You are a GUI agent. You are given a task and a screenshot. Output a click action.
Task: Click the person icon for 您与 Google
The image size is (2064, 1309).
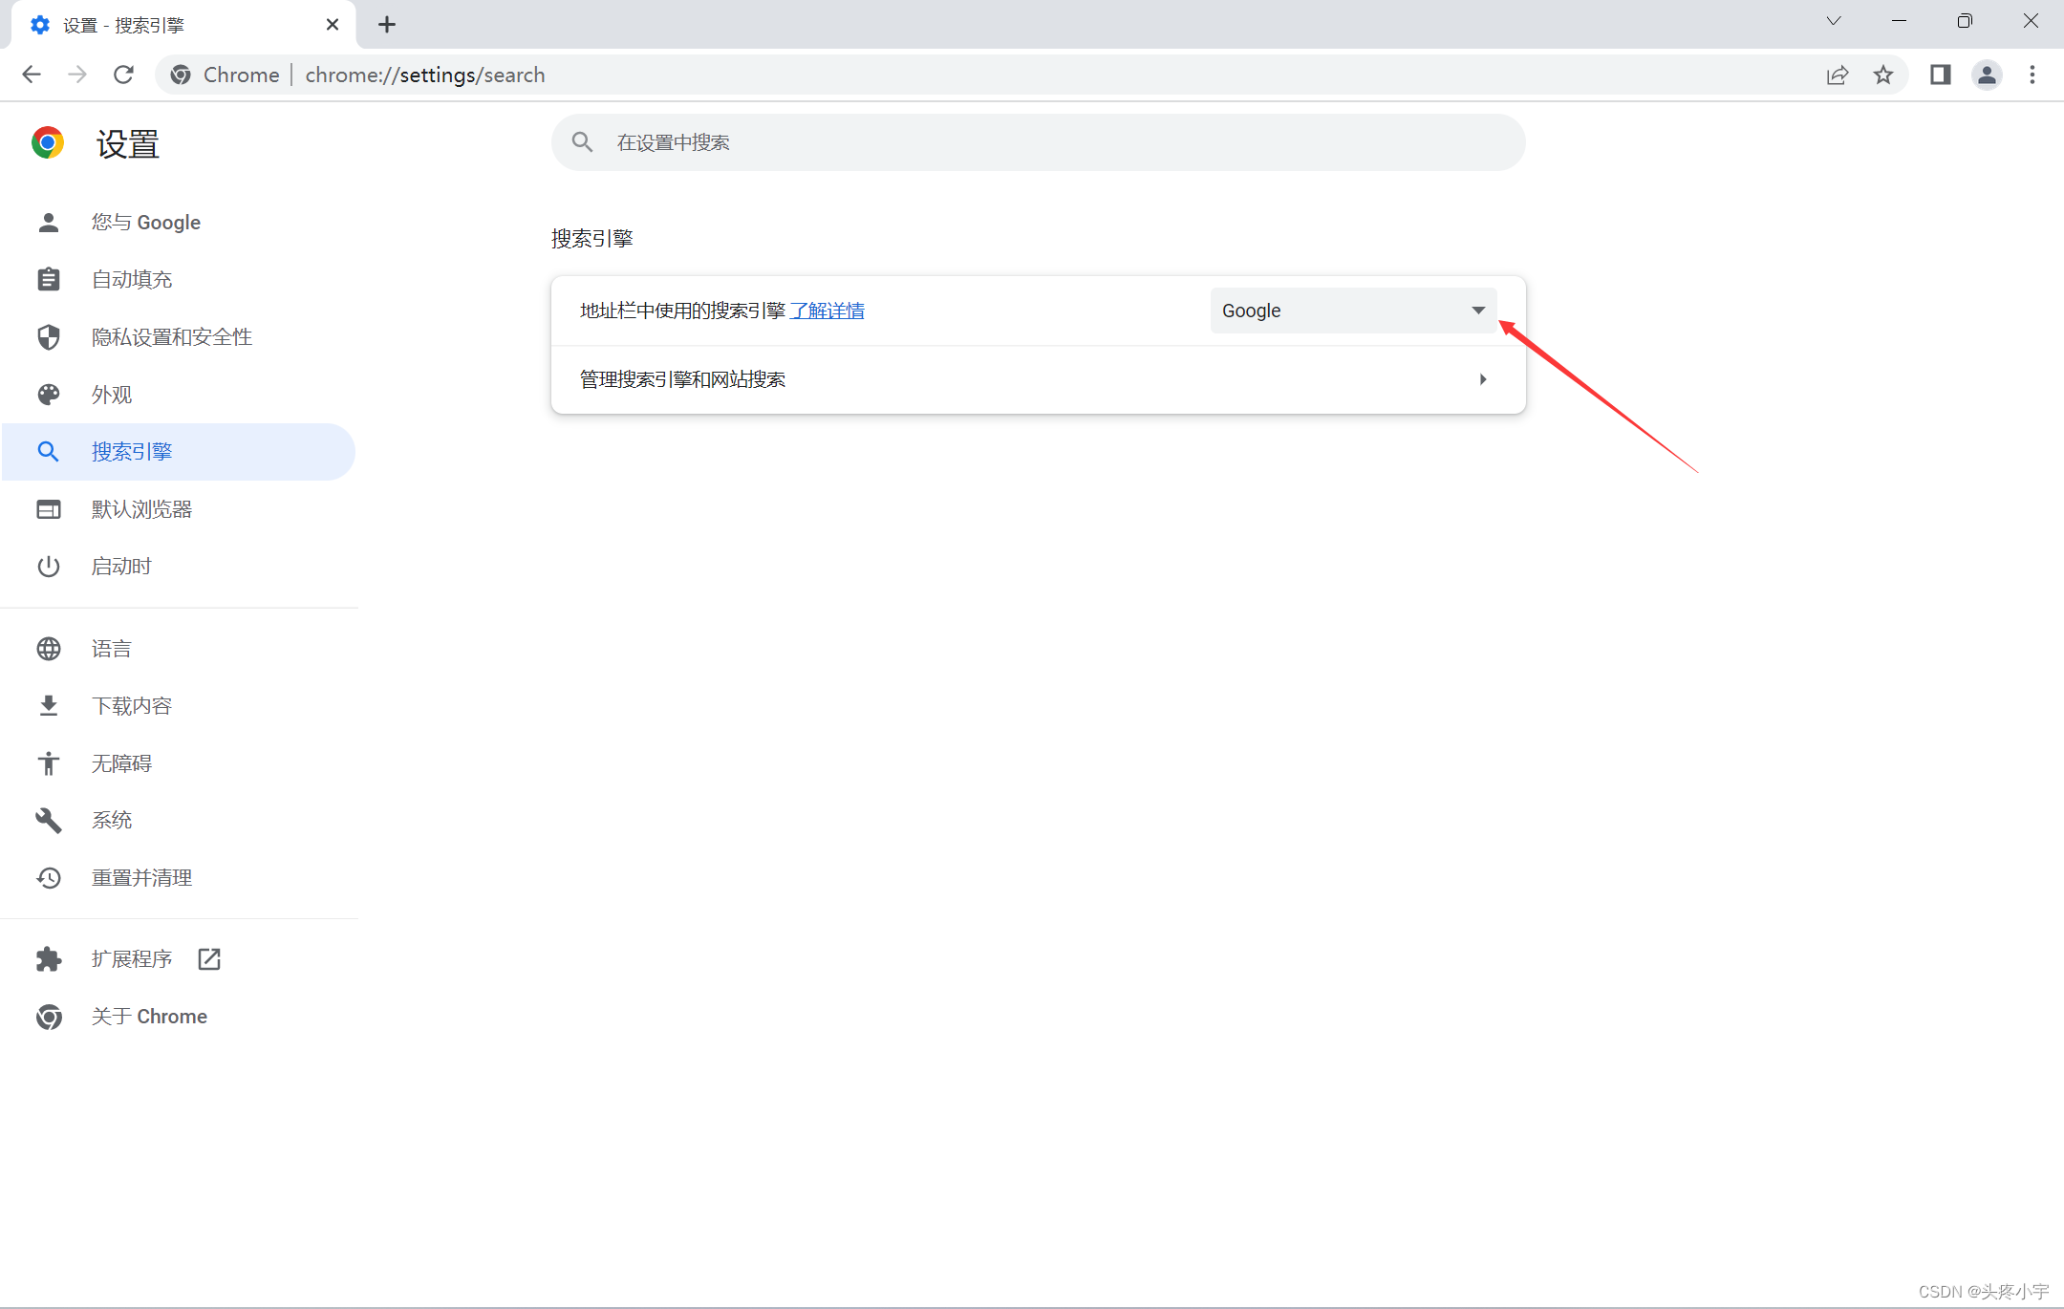[x=49, y=223]
